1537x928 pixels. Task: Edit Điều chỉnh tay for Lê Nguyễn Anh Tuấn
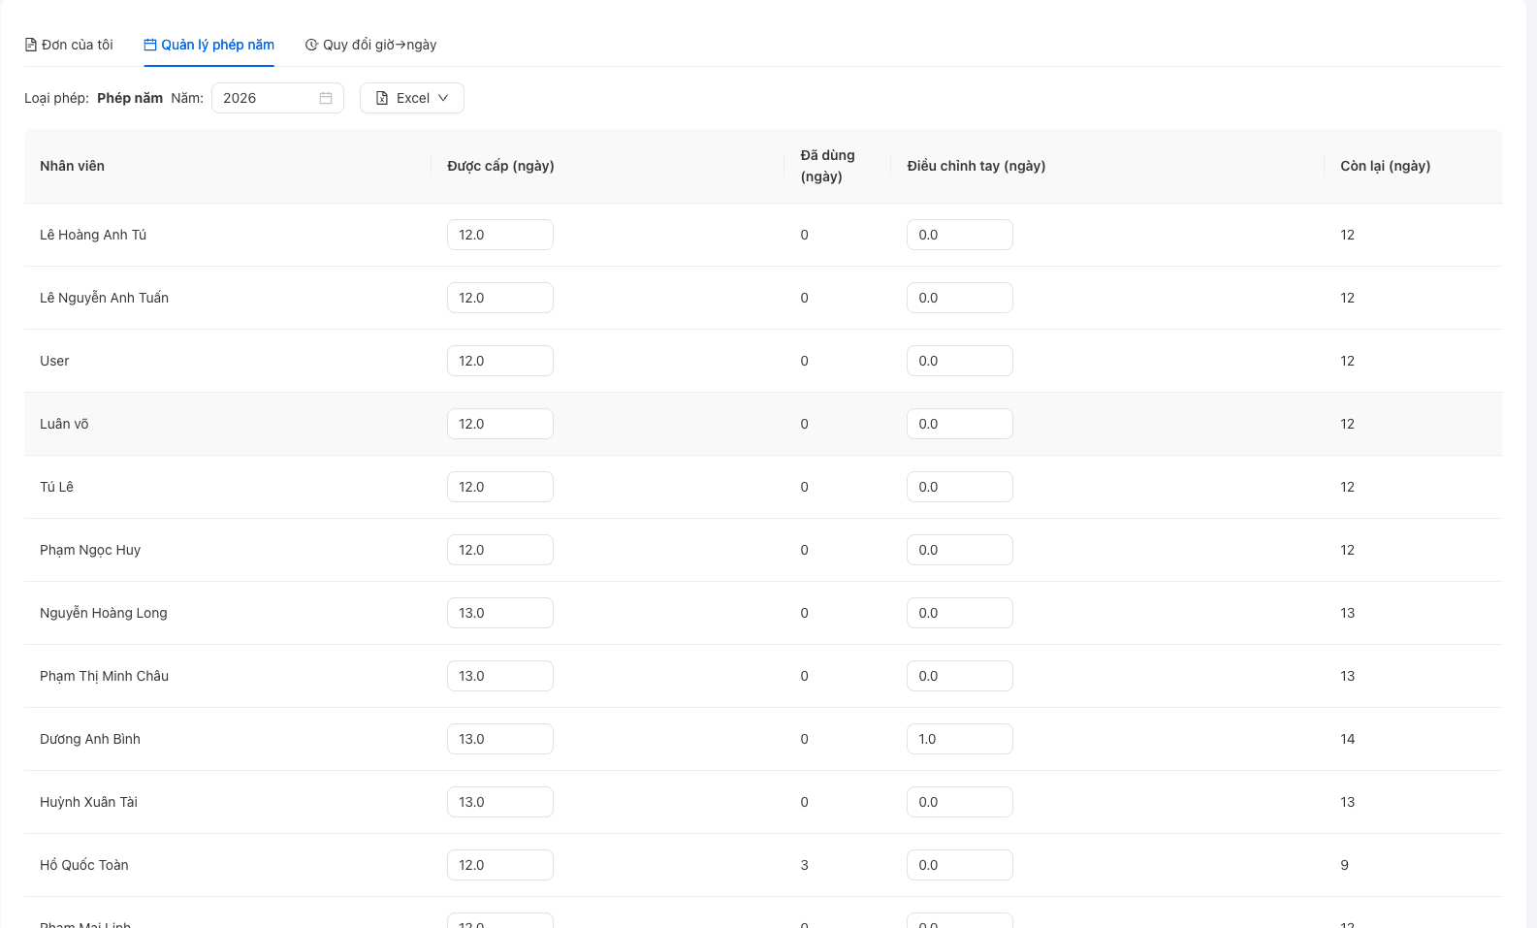click(x=960, y=298)
